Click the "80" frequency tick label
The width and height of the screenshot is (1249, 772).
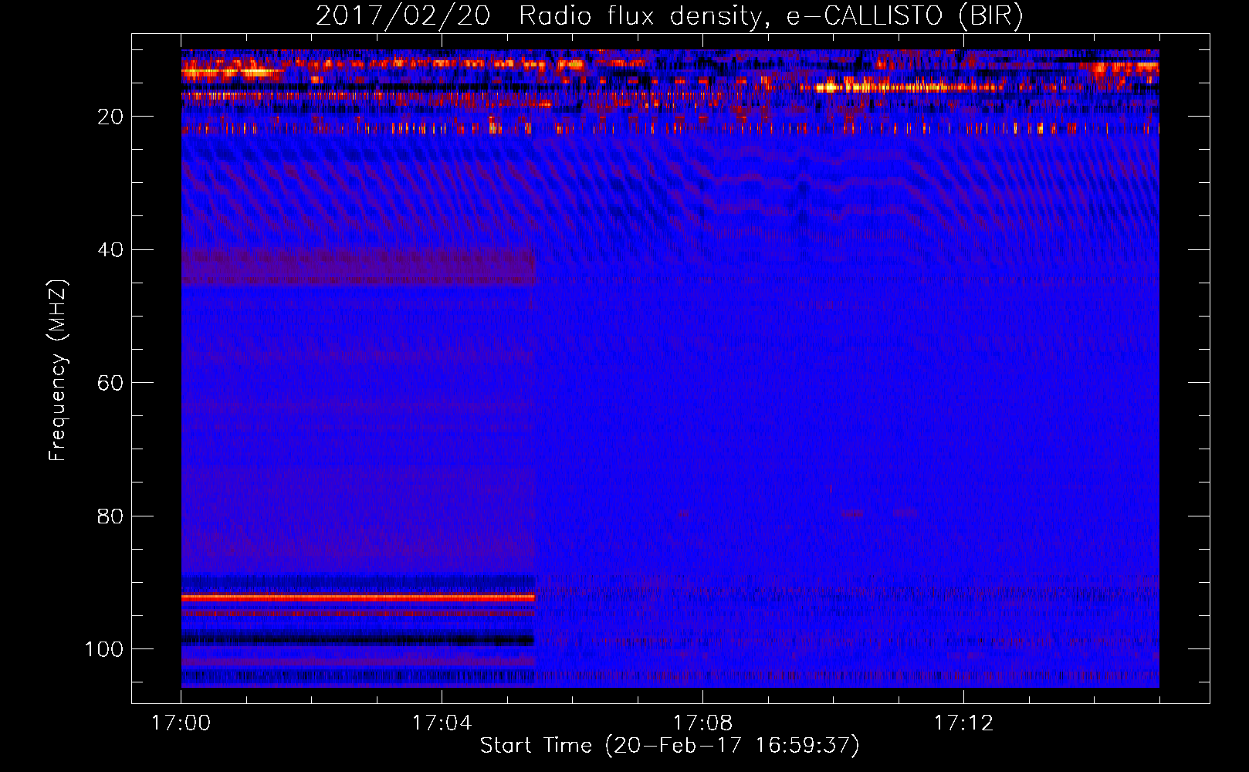coord(110,516)
